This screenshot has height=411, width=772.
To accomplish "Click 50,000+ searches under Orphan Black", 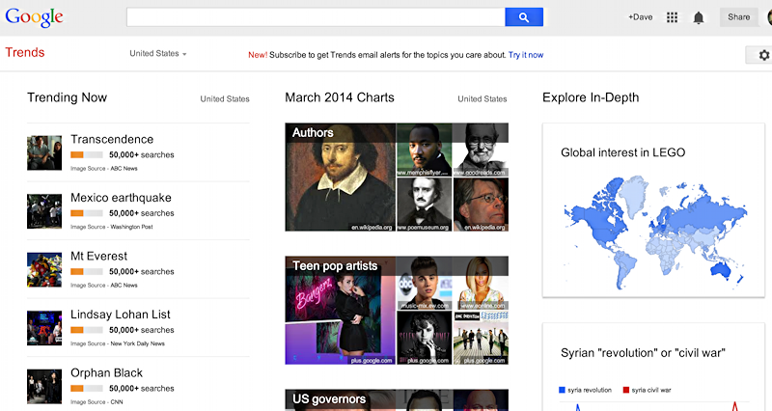I will [142, 389].
